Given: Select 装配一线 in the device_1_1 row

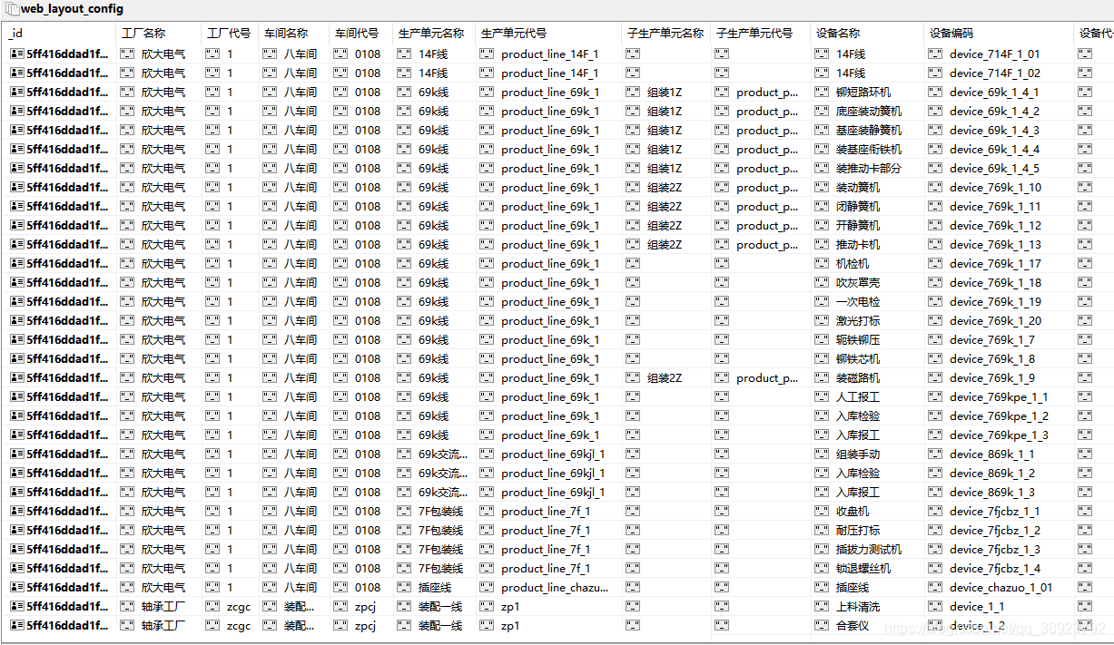Looking at the screenshot, I should click(440, 607).
